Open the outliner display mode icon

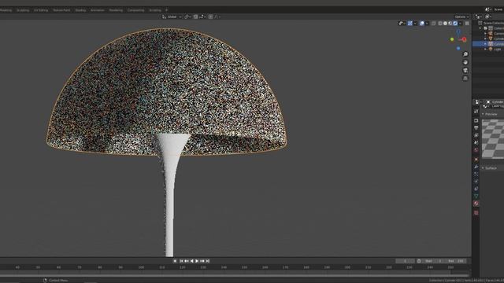(488, 17)
